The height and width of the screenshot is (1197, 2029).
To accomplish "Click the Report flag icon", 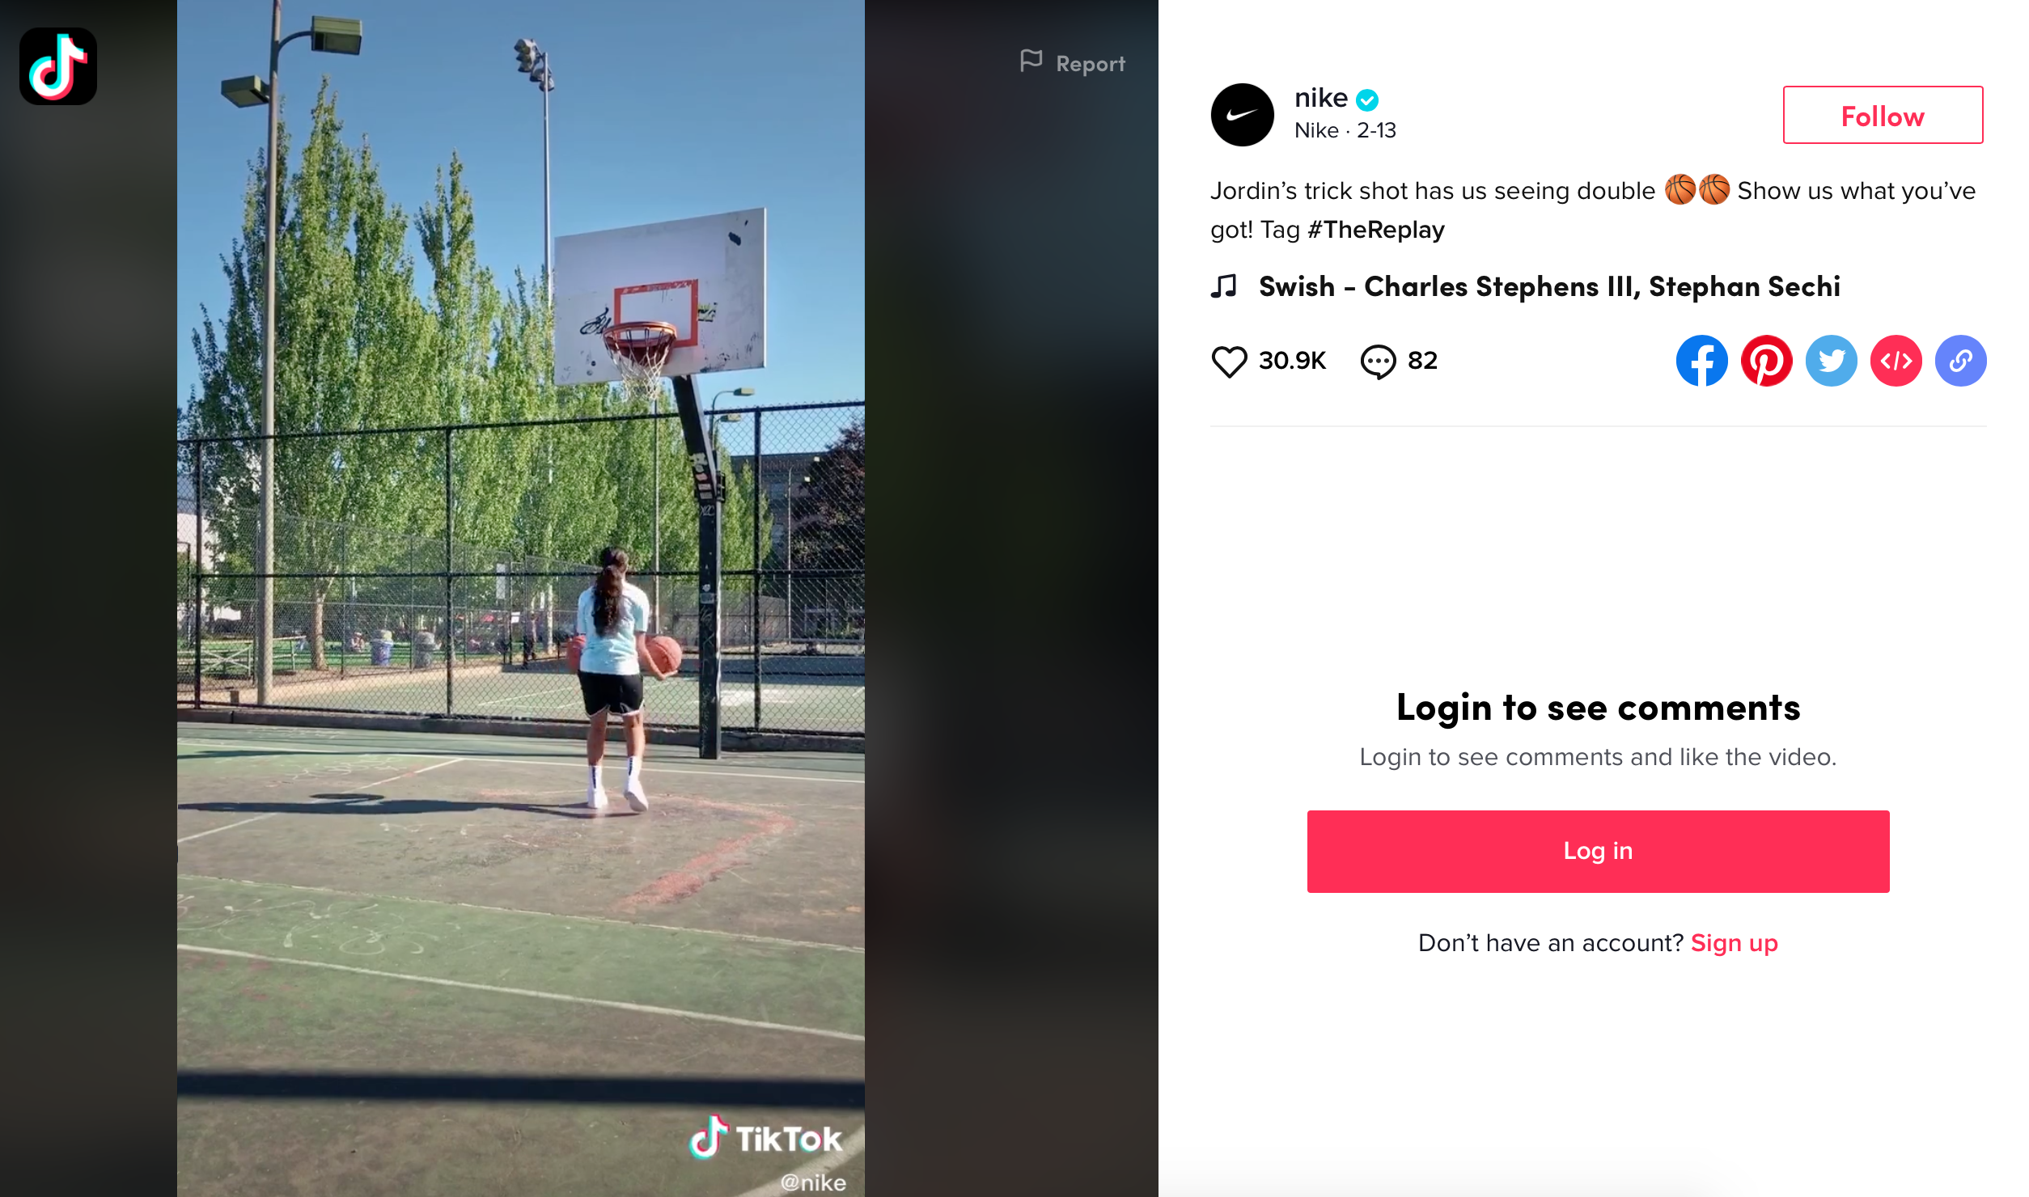I will pos(1031,61).
